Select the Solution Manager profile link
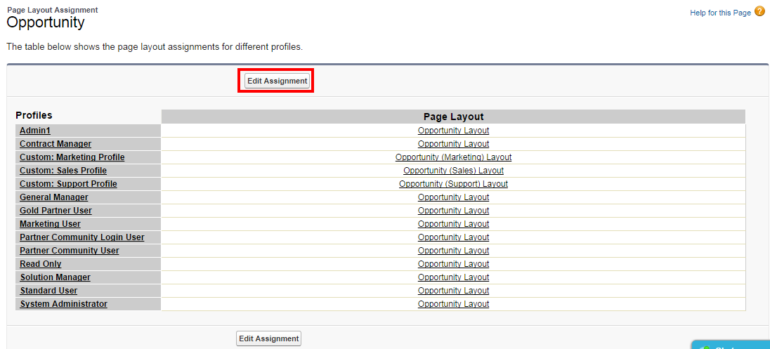Image resolution: width=770 pixels, height=349 pixels. click(x=55, y=277)
